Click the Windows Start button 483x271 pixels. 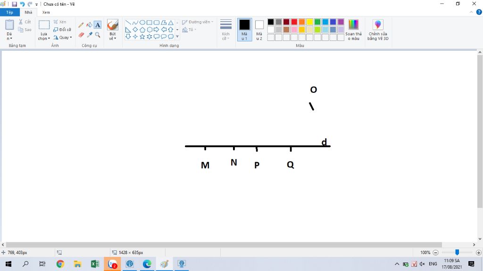[8, 264]
